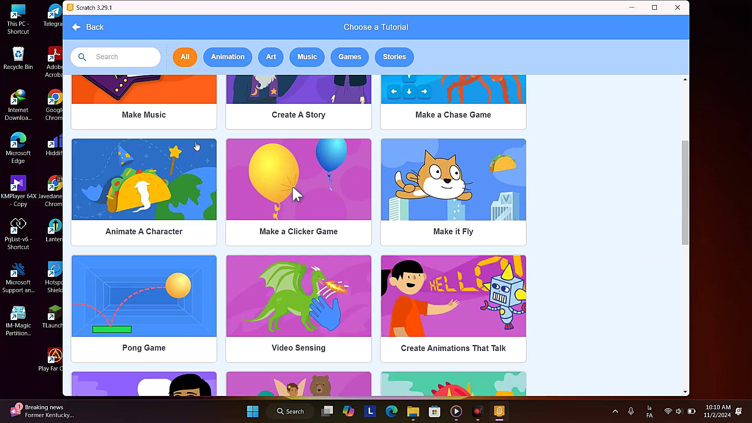Click the Windows Start button
The height and width of the screenshot is (423, 752).
tap(253, 411)
